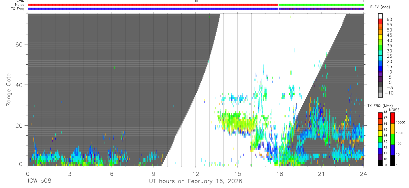This screenshot has width=409, height=188.
Task: Click the ELEV scale value '45'
Action: [x=389, y=35]
